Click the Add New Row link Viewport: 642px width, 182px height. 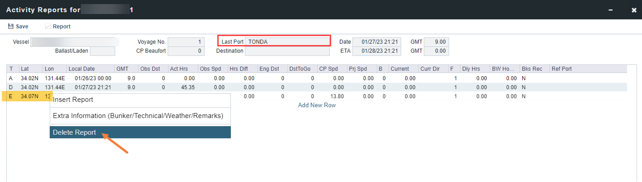tap(317, 105)
